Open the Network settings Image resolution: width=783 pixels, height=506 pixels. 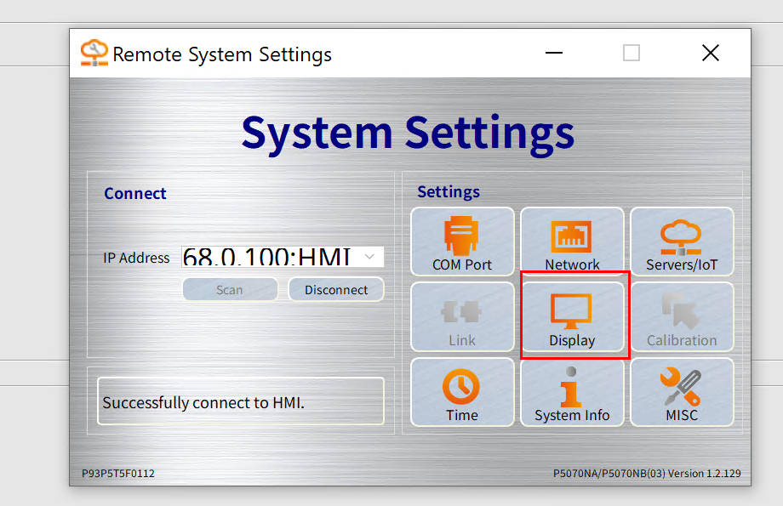coord(572,242)
